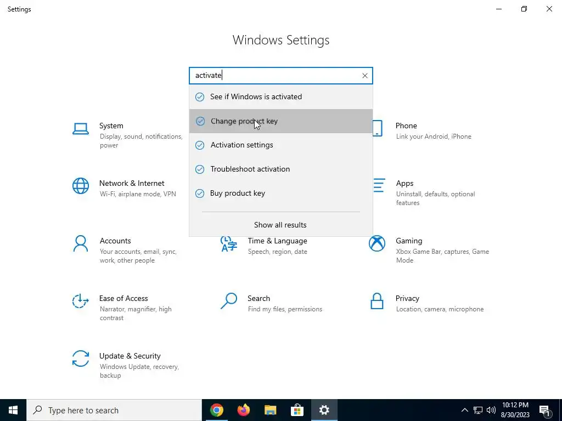This screenshot has height=421, width=562.
Task: Click 'Xbox Game Bar, captures, Game Mode' text
Action: point(442,256)
